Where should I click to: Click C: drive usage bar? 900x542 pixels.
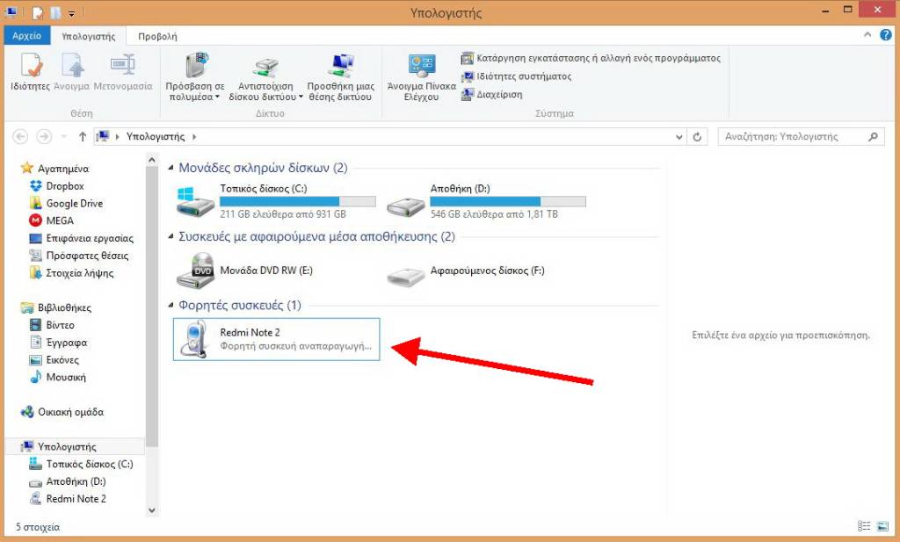tap(298, 201)
